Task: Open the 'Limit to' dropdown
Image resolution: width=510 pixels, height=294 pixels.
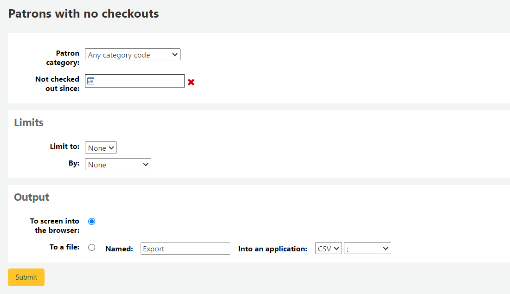Action: (101, 147)
